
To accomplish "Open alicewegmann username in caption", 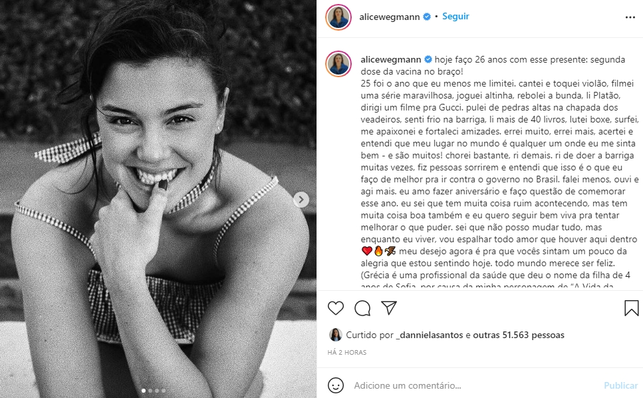I will tap(392, 59).
